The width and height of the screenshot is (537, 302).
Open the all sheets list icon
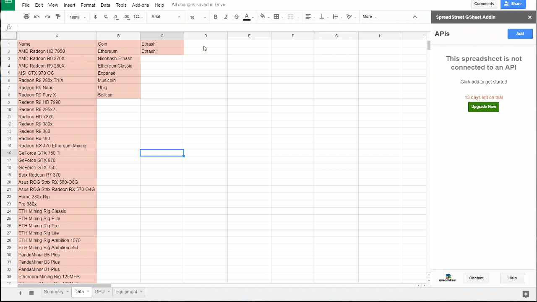[31, 293]
